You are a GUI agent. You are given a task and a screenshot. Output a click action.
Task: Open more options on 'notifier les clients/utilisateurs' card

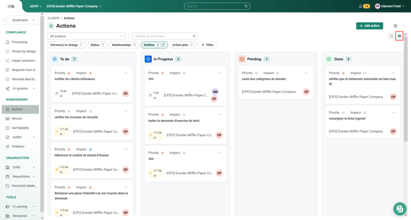click(x=126, y=73)
